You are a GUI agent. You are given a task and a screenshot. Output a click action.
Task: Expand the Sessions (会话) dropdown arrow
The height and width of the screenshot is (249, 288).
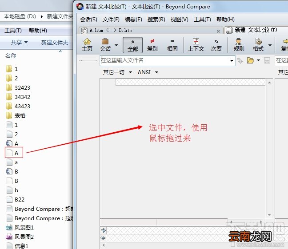click(x=116, y=45)
